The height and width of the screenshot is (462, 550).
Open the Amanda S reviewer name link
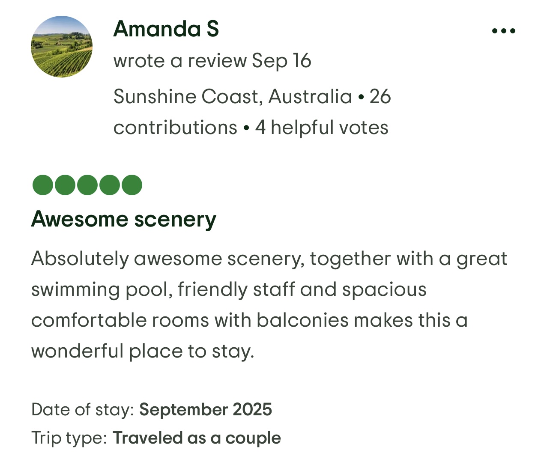click(166, 29)
